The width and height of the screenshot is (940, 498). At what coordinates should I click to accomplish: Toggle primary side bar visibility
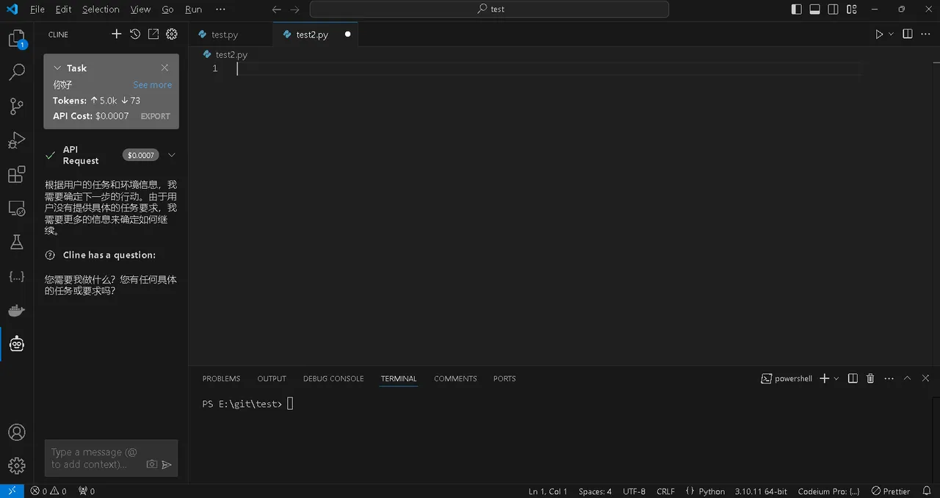(x=797, y=10)
